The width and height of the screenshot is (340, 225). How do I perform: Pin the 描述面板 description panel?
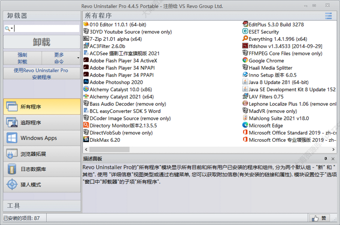(326, 159)
